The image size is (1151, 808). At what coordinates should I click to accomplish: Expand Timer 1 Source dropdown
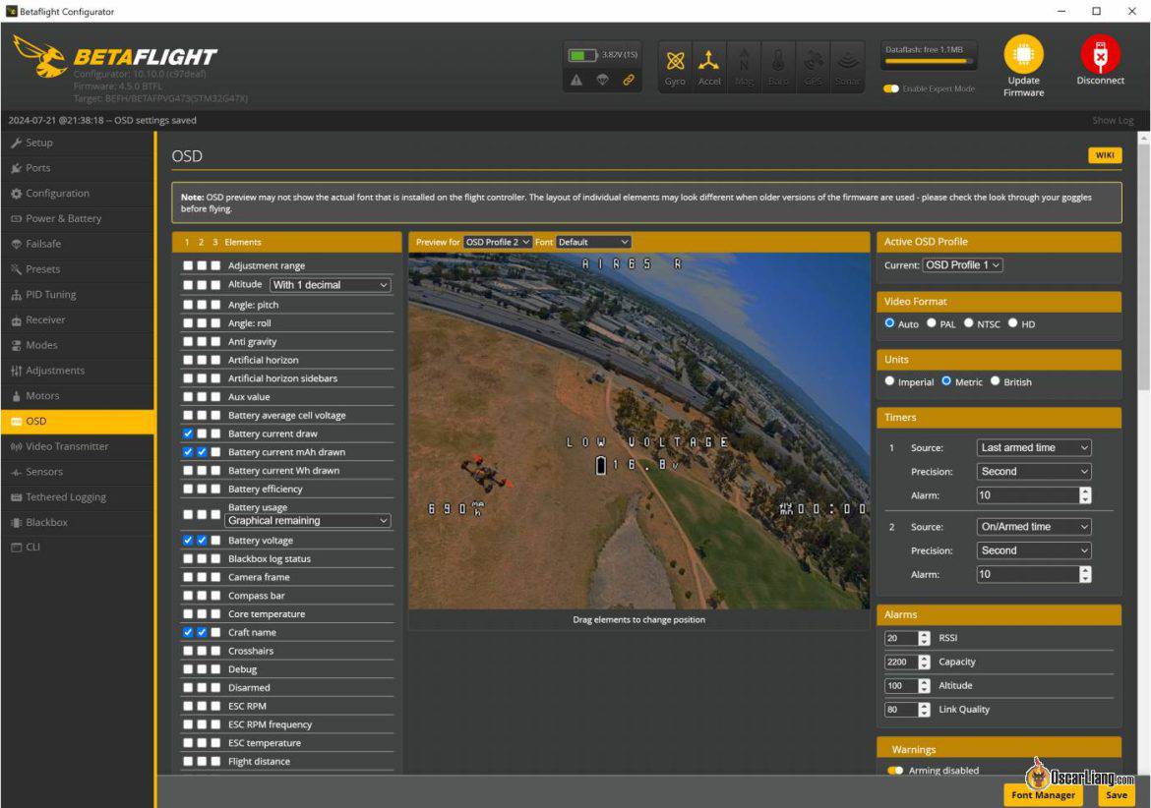(x=1034, y=447)
